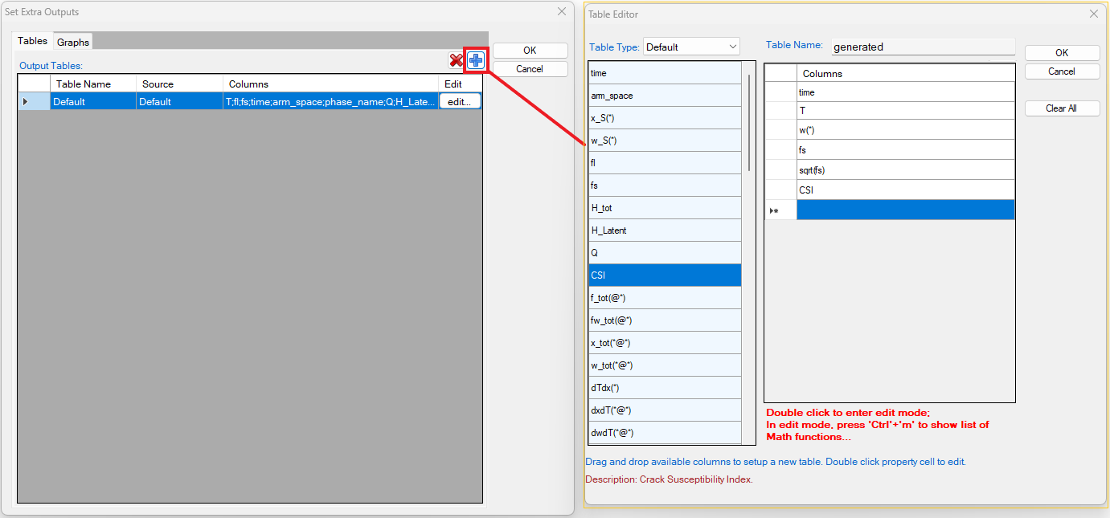Click the Columns header in Output Tables
Image resolution: width=1110 pixels, height=518 pixels.
[x=330, y=84]
